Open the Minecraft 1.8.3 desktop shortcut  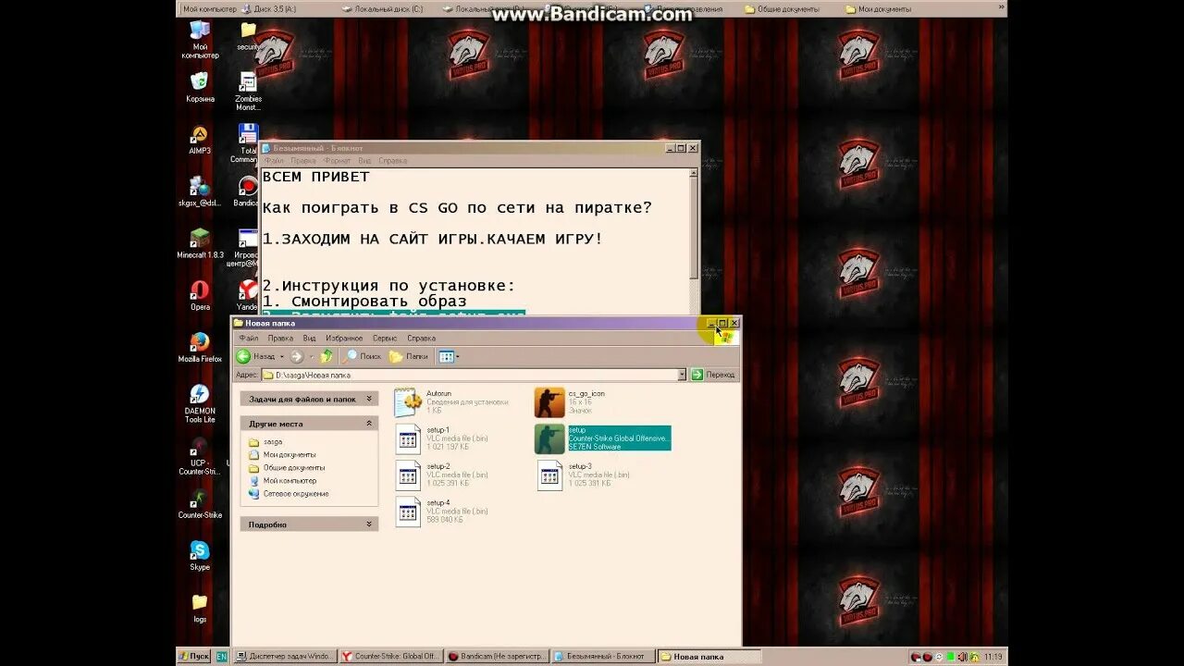(200, 244)
